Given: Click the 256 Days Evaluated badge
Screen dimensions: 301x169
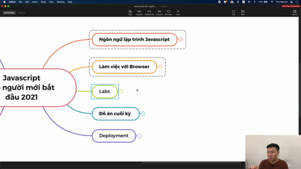Looking at the screenshot, I should pos(291,6).
